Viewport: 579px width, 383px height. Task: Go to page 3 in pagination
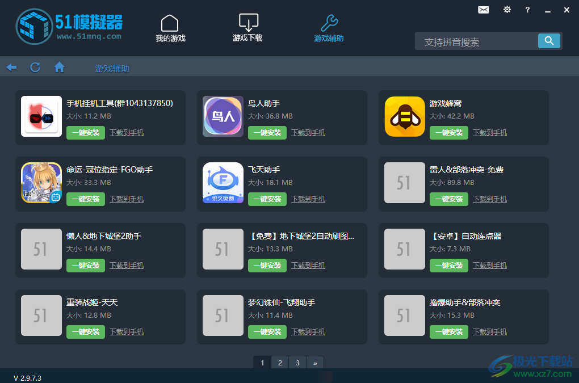pos(297,363)
